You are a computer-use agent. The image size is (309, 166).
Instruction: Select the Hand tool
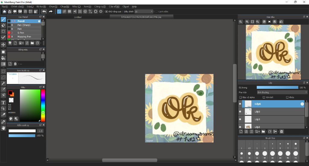click(3, 128)
